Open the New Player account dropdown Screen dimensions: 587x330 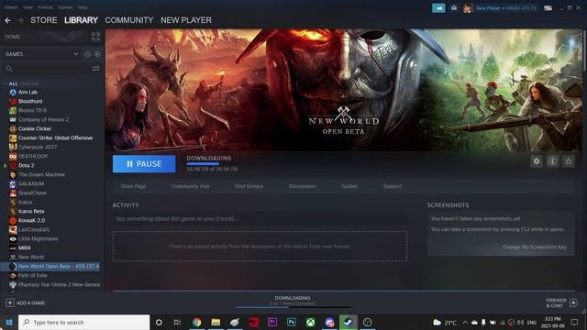coord(505,8)
